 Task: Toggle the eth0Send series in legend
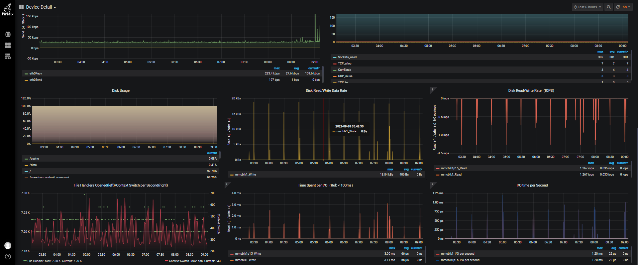pos(36,80)
